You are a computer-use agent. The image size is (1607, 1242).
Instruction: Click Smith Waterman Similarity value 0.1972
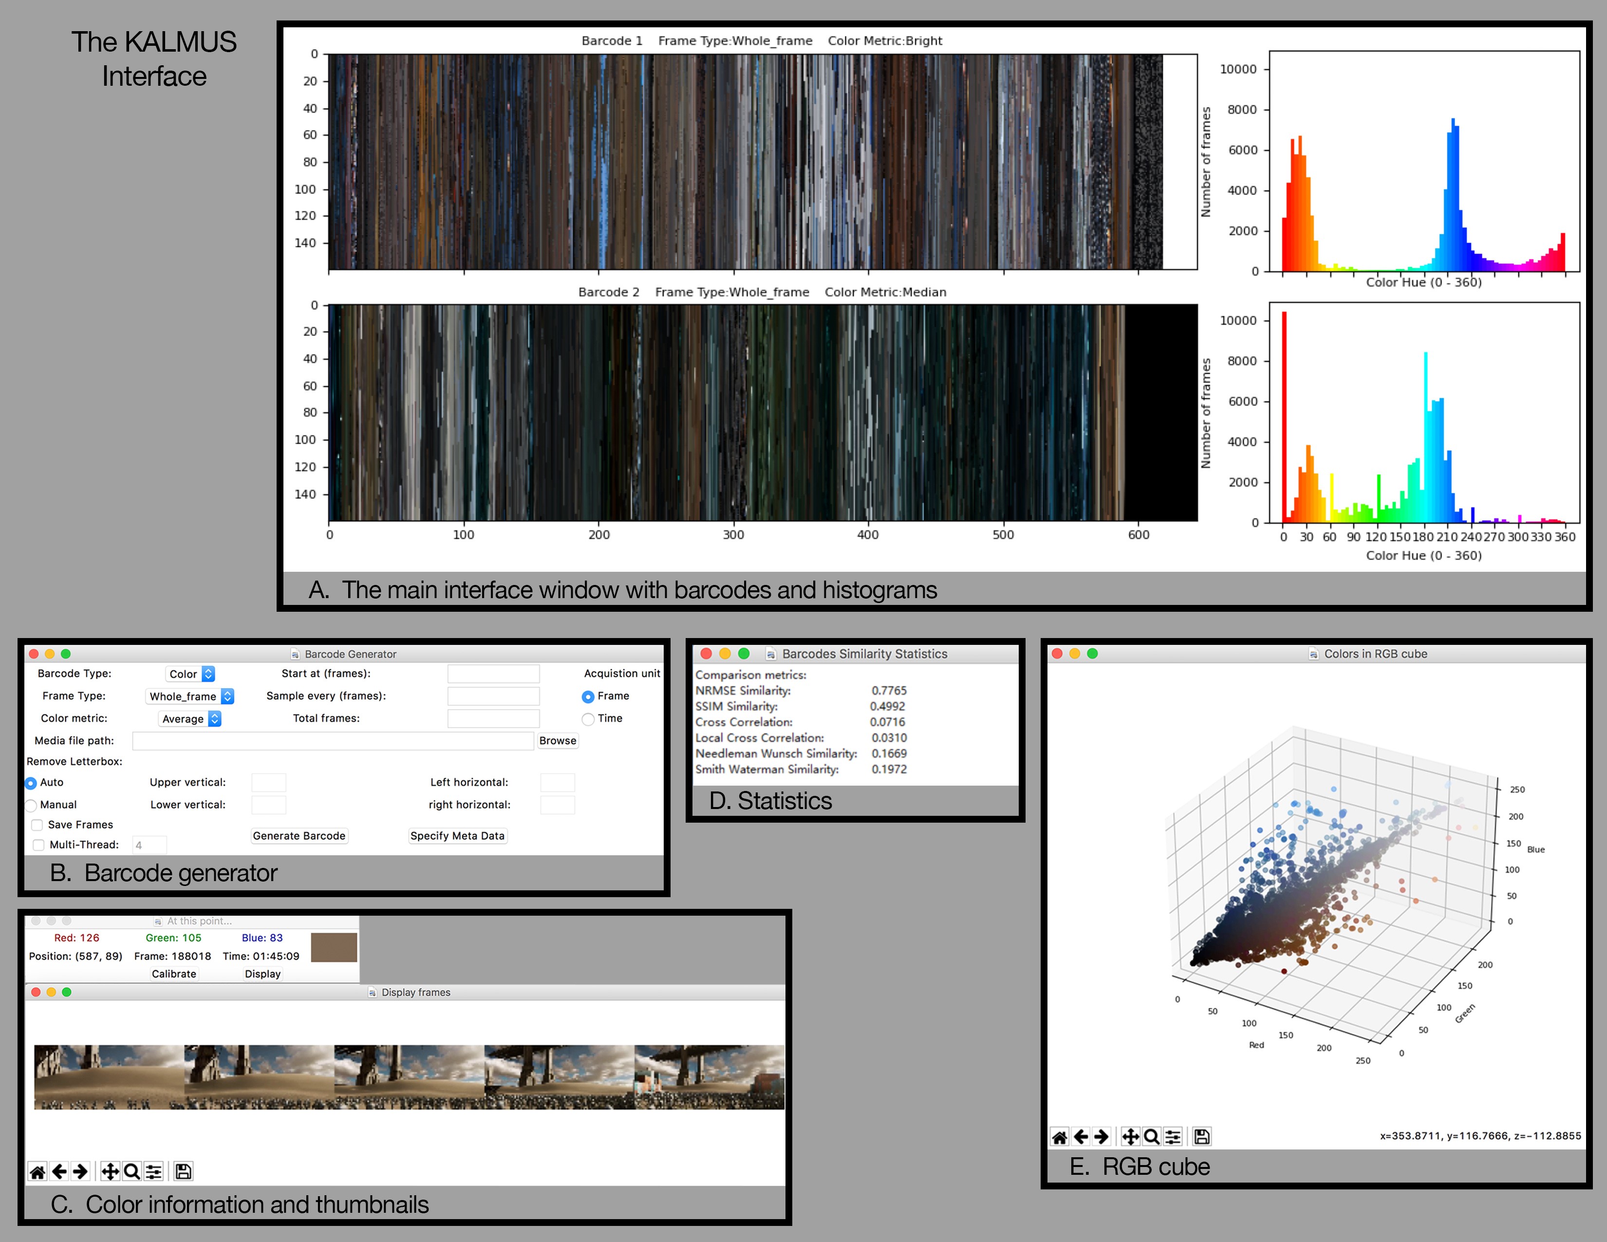point(889,770)
